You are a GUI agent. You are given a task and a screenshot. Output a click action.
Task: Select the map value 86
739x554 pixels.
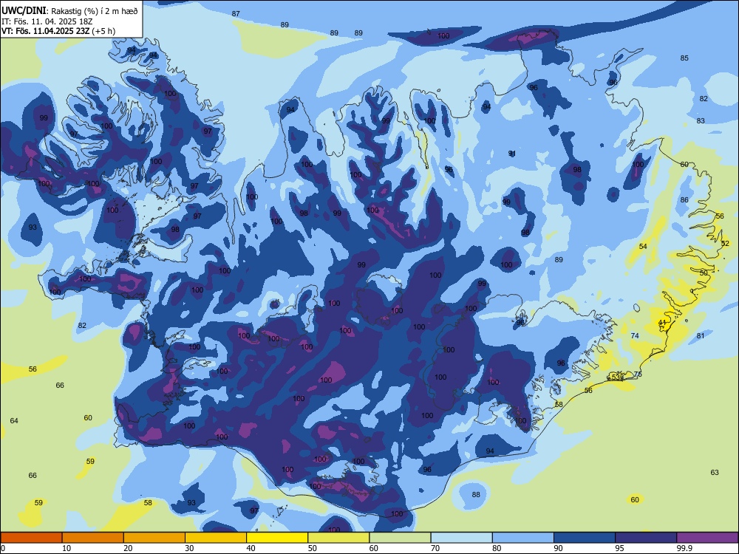pos(684,200)
